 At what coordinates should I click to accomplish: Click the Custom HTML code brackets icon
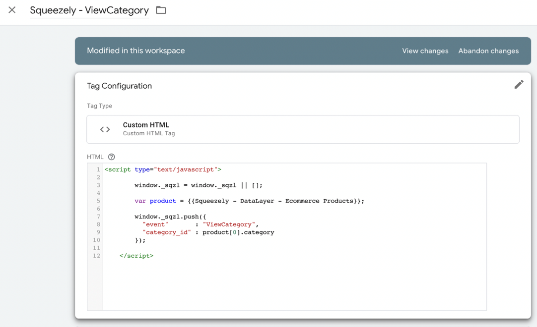click(x=105, y=129)
